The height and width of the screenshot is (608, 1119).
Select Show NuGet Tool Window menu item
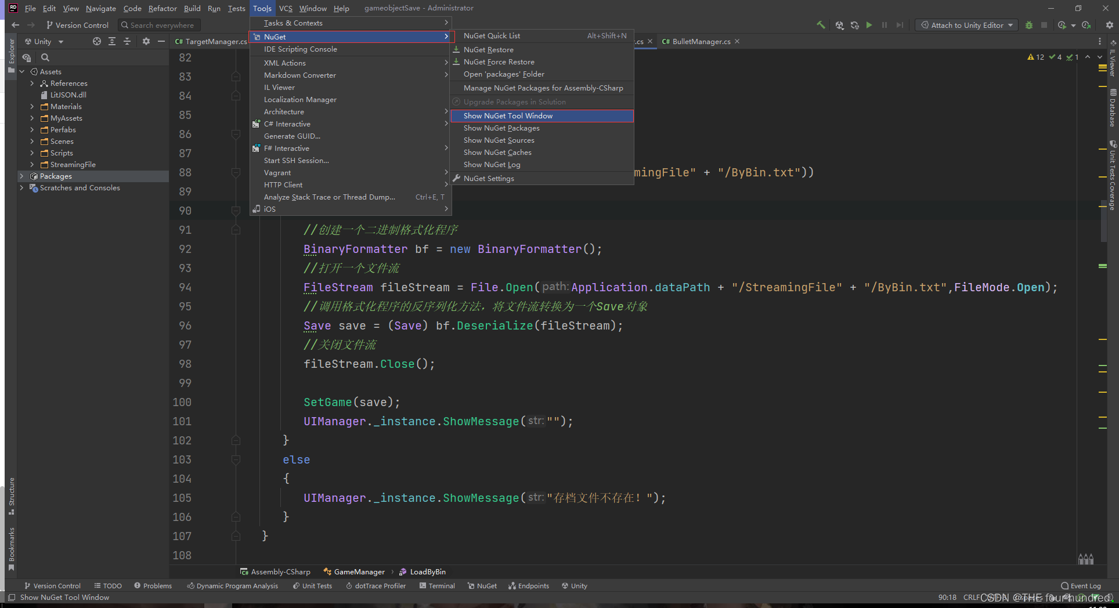(542, 116)
